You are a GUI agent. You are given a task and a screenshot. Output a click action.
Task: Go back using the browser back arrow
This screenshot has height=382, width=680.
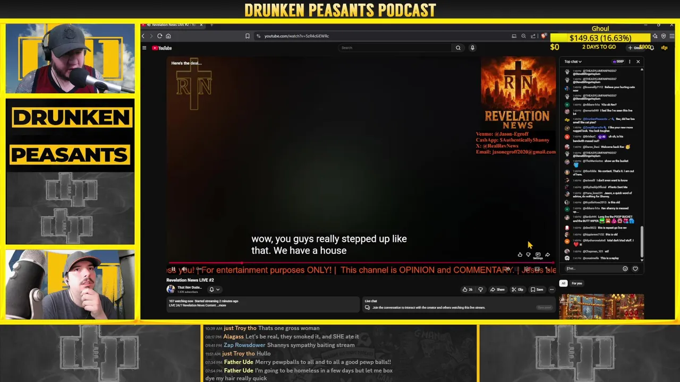pos(143,36)
